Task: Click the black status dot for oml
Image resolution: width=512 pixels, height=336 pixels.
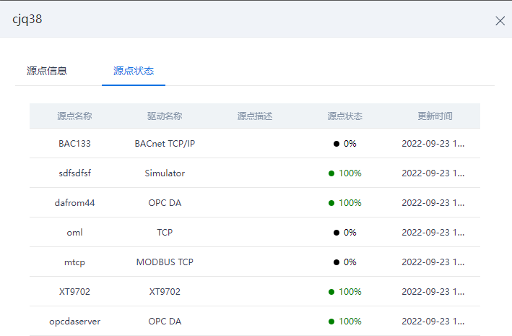Action: point(337,233)
